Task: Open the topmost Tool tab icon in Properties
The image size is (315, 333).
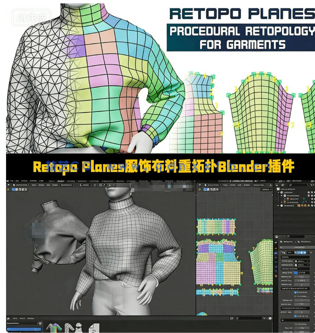Action: point(276,242)
